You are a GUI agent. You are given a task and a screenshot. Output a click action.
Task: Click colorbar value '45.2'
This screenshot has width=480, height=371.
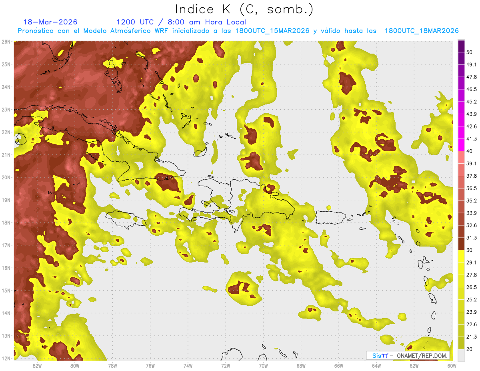tap(472, 102)
